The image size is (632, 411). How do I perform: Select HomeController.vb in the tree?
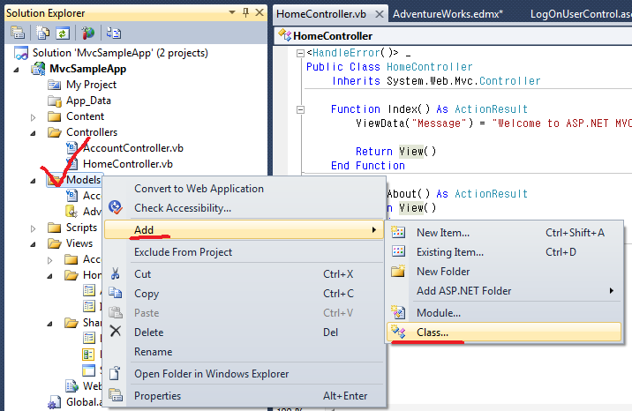click(x=128, y=164)
